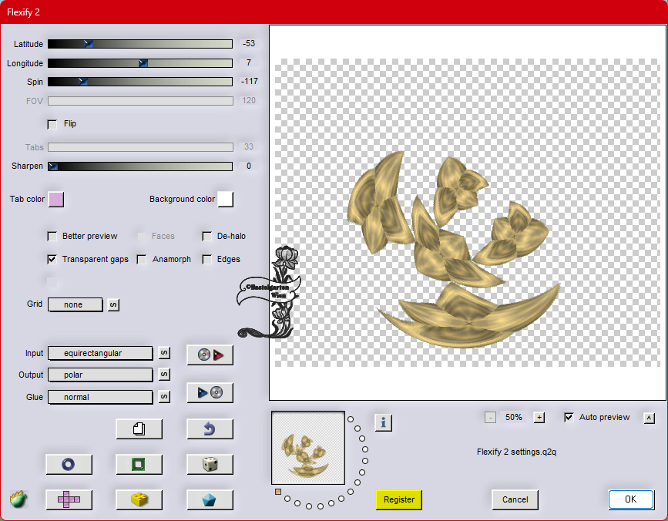Enable the Flip checkbox
Screen dimensions: 668x521
(x=52, y=124)
